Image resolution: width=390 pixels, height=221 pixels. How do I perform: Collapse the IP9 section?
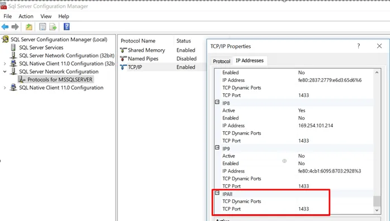(x=217, y=147)
